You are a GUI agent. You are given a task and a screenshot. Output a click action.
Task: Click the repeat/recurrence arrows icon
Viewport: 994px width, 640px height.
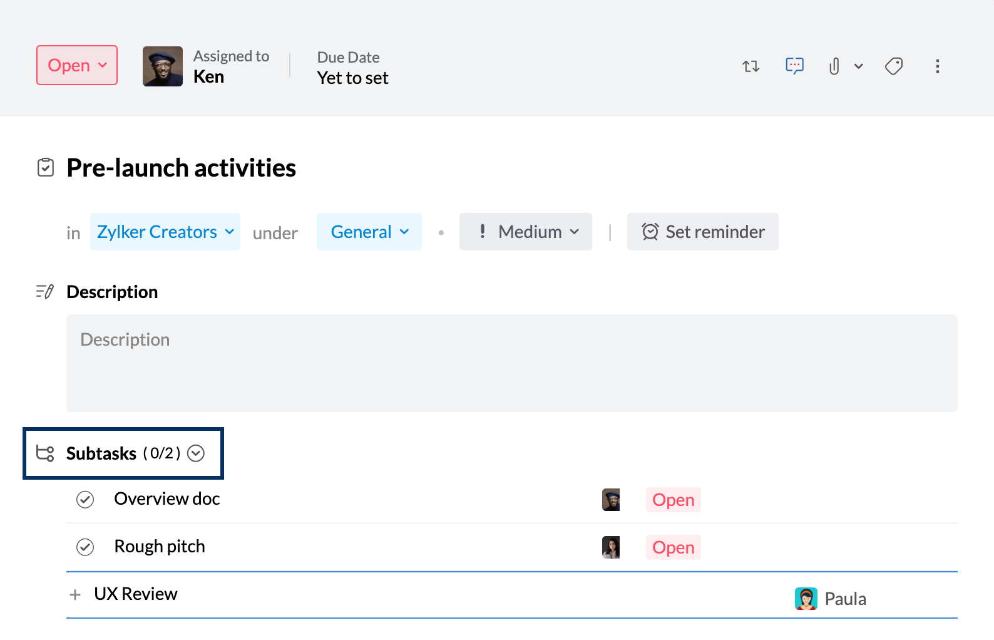[751, 66]
